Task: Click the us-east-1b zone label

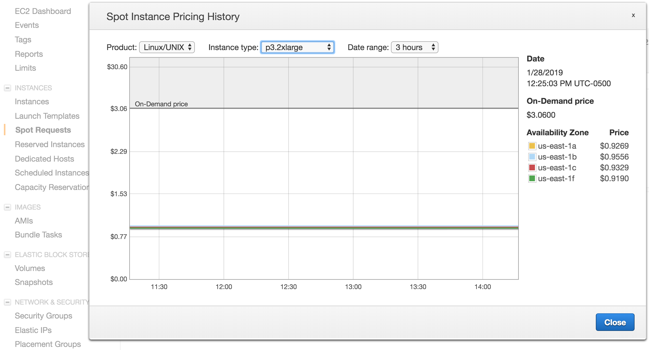Action: coord(557,157)
